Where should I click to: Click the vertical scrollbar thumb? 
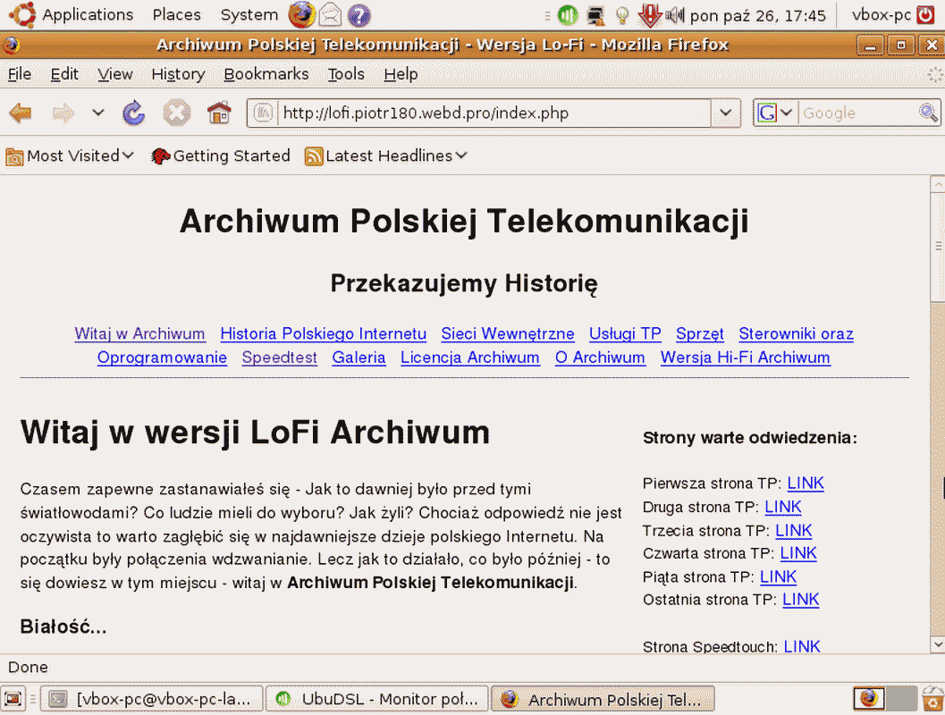(x=938, y=246)
